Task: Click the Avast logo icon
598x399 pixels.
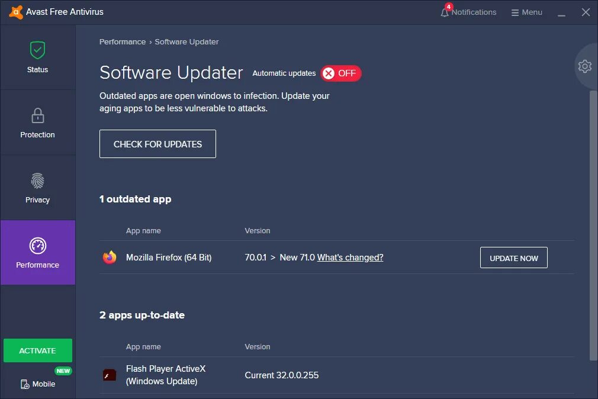Action: click(15, 12)
